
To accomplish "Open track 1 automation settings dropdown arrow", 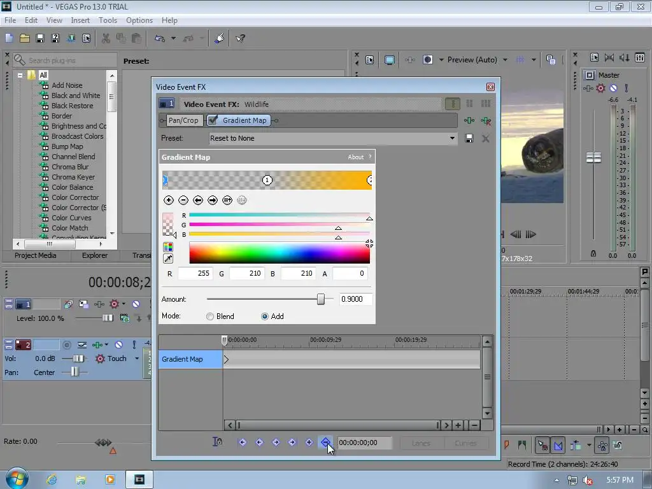I will coord(124,304).
